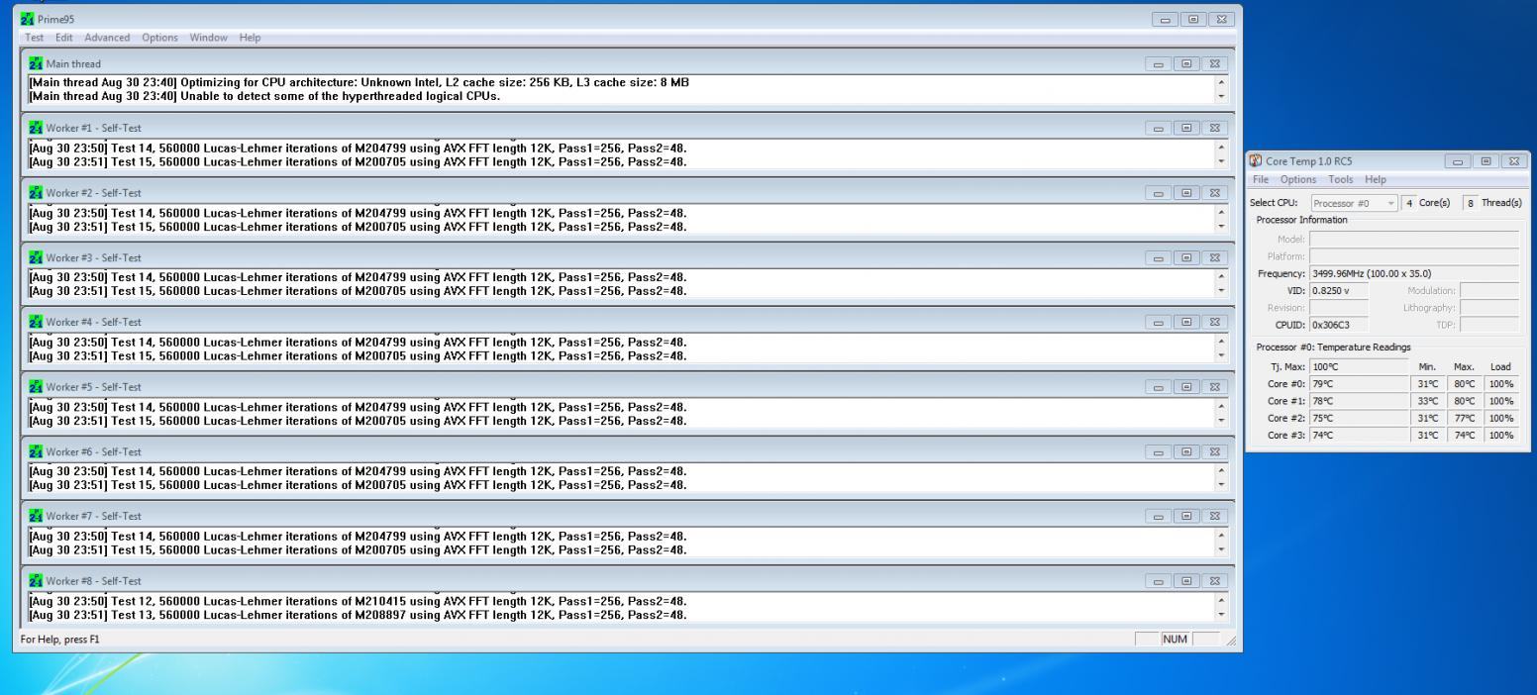Screen dimensions: 1537x695
Task: Click scroll-up arrow in Worker #3 pane
Action: (1220, 276)
